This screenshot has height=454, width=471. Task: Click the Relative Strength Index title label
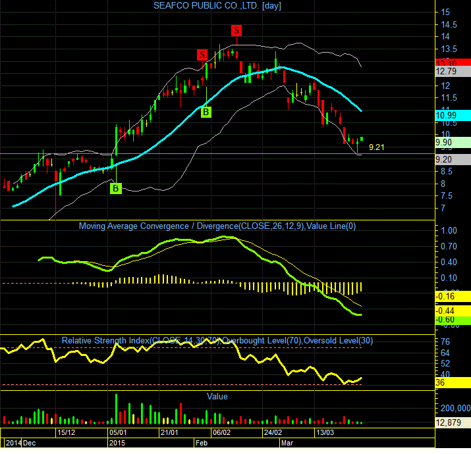tap(217, 341)
